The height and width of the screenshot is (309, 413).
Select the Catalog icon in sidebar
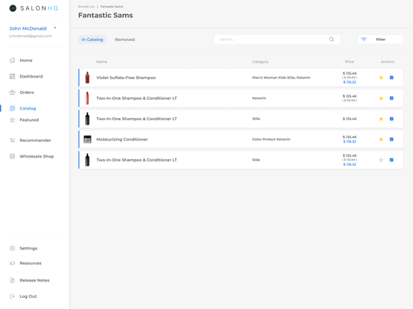tap(12, 108)
